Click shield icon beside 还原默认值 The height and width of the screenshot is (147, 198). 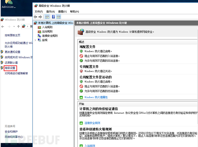(x=2, y=63)
